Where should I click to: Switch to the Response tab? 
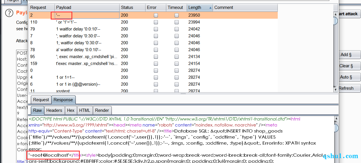(x=63, y=100)
